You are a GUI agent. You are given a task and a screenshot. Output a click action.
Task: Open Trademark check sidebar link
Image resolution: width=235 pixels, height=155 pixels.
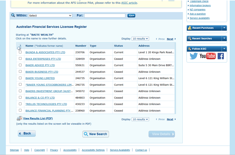point(199,1)
